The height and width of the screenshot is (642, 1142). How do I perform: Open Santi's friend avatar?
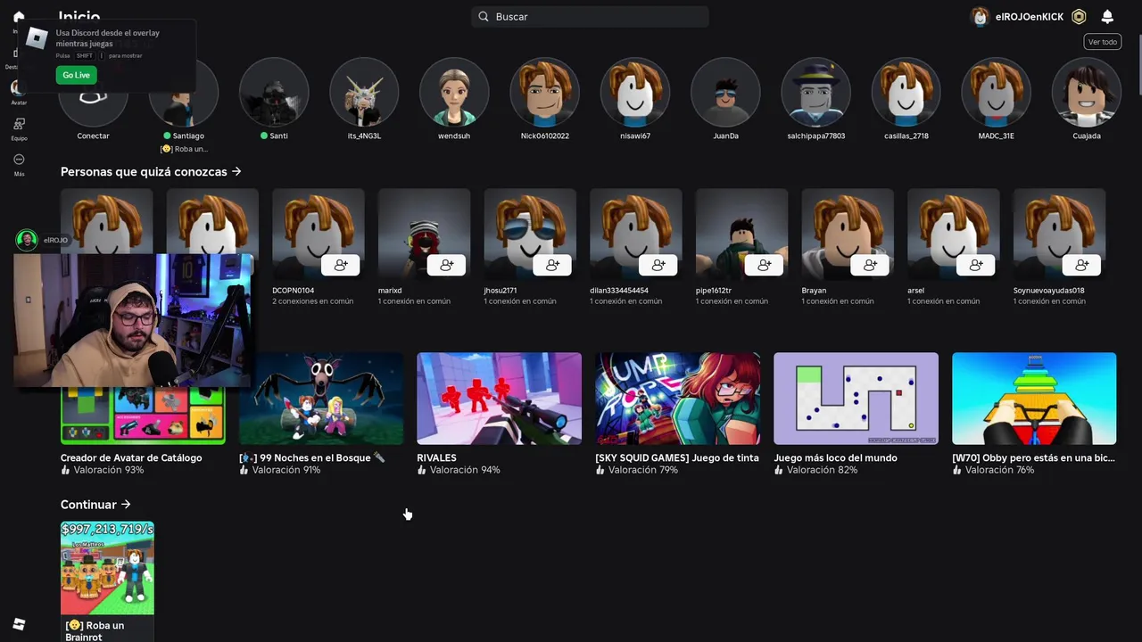coord(274,92)
